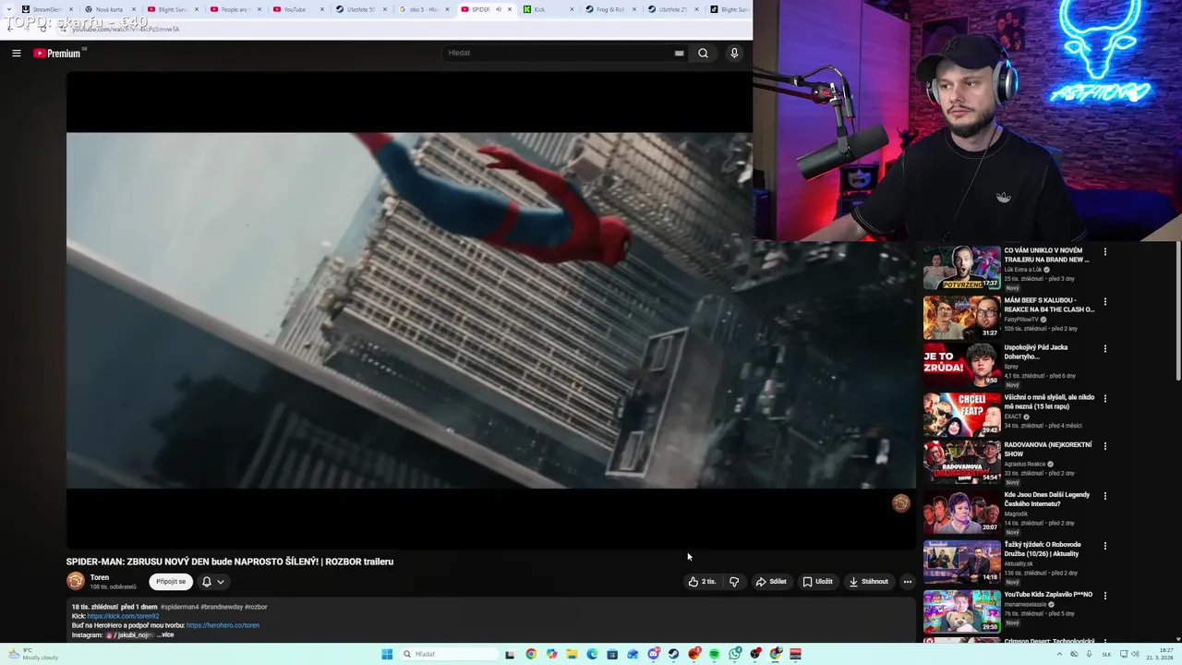
Task: Open options menu for 'Uspokojivý Pád Jacka' video
Action: [x=1104, y=349]
